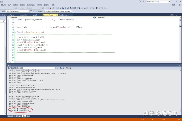Open the init.lua preview tab
The width and height of the screenshot is (182, 121).
click(x=172, y=15)
